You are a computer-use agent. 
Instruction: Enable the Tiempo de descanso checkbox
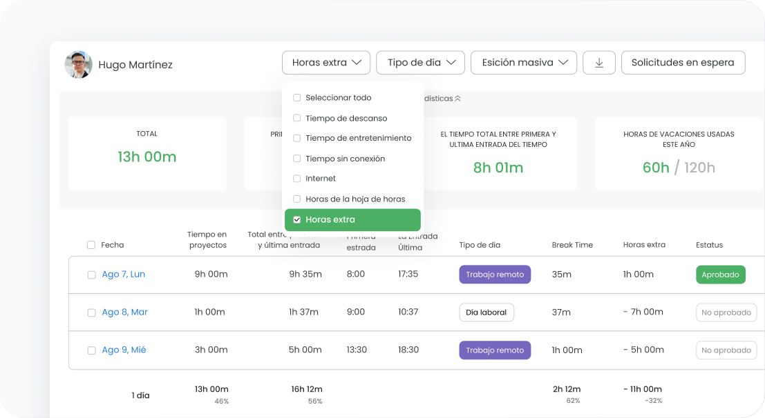297,118
